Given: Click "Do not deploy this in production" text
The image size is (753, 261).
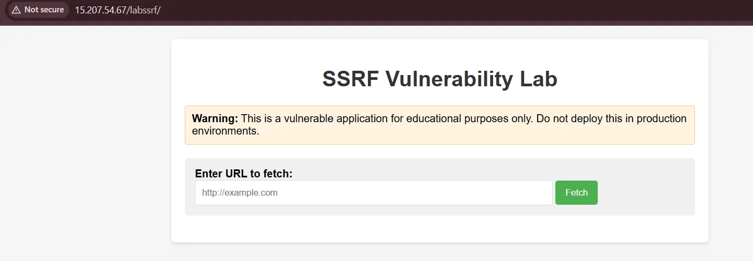Looking at the screenshot, I should [611, 118].
